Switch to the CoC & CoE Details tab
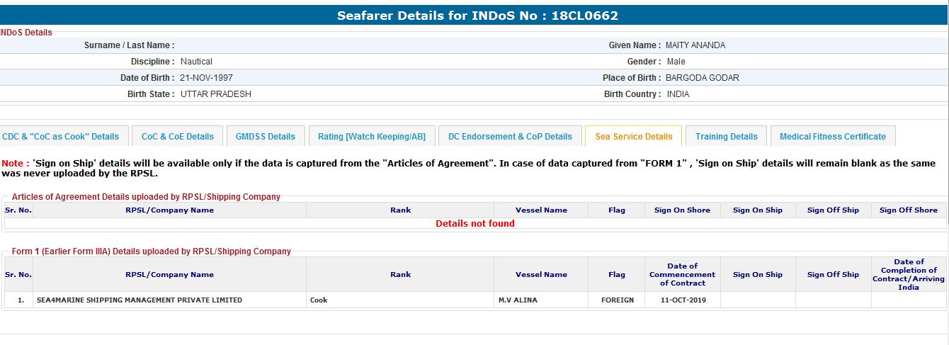 point(177,137)
